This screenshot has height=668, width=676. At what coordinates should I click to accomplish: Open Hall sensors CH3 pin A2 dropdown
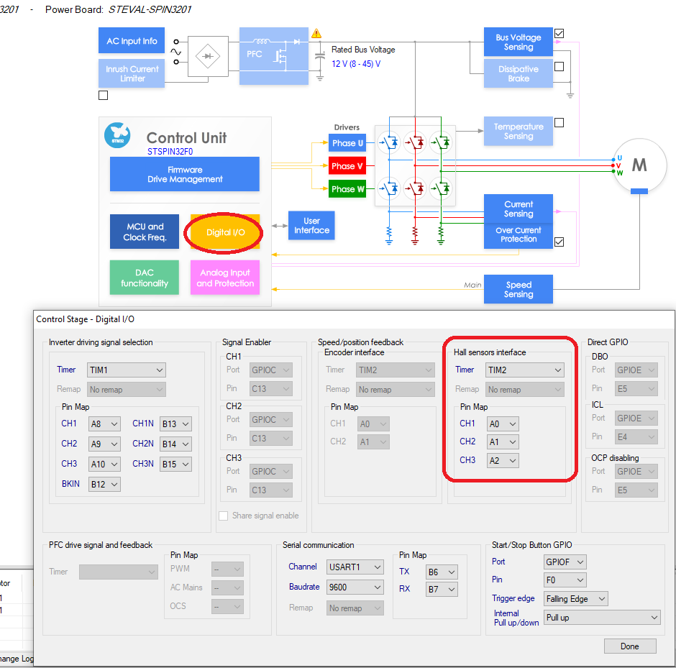pos(503,461)
